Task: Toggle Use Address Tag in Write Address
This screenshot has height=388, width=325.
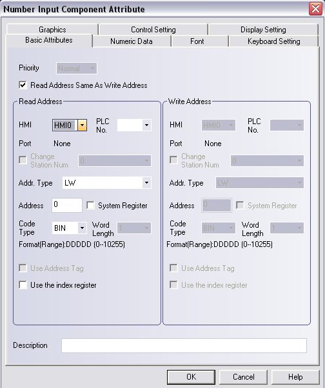Action: coord(173,268)
